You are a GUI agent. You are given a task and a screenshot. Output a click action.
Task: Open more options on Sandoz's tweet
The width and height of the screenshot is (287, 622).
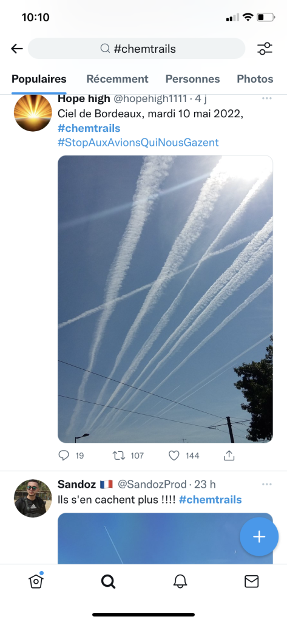tap(267, 484)
